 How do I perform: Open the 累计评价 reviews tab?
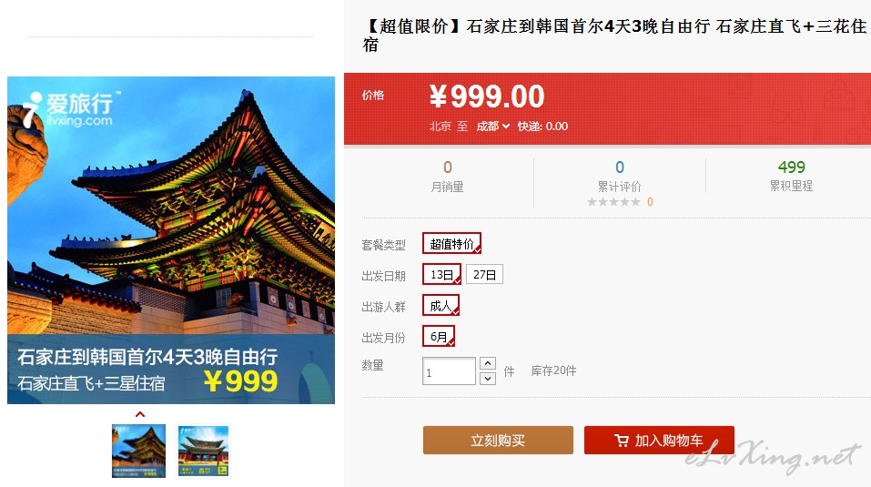tap(620, 177)
